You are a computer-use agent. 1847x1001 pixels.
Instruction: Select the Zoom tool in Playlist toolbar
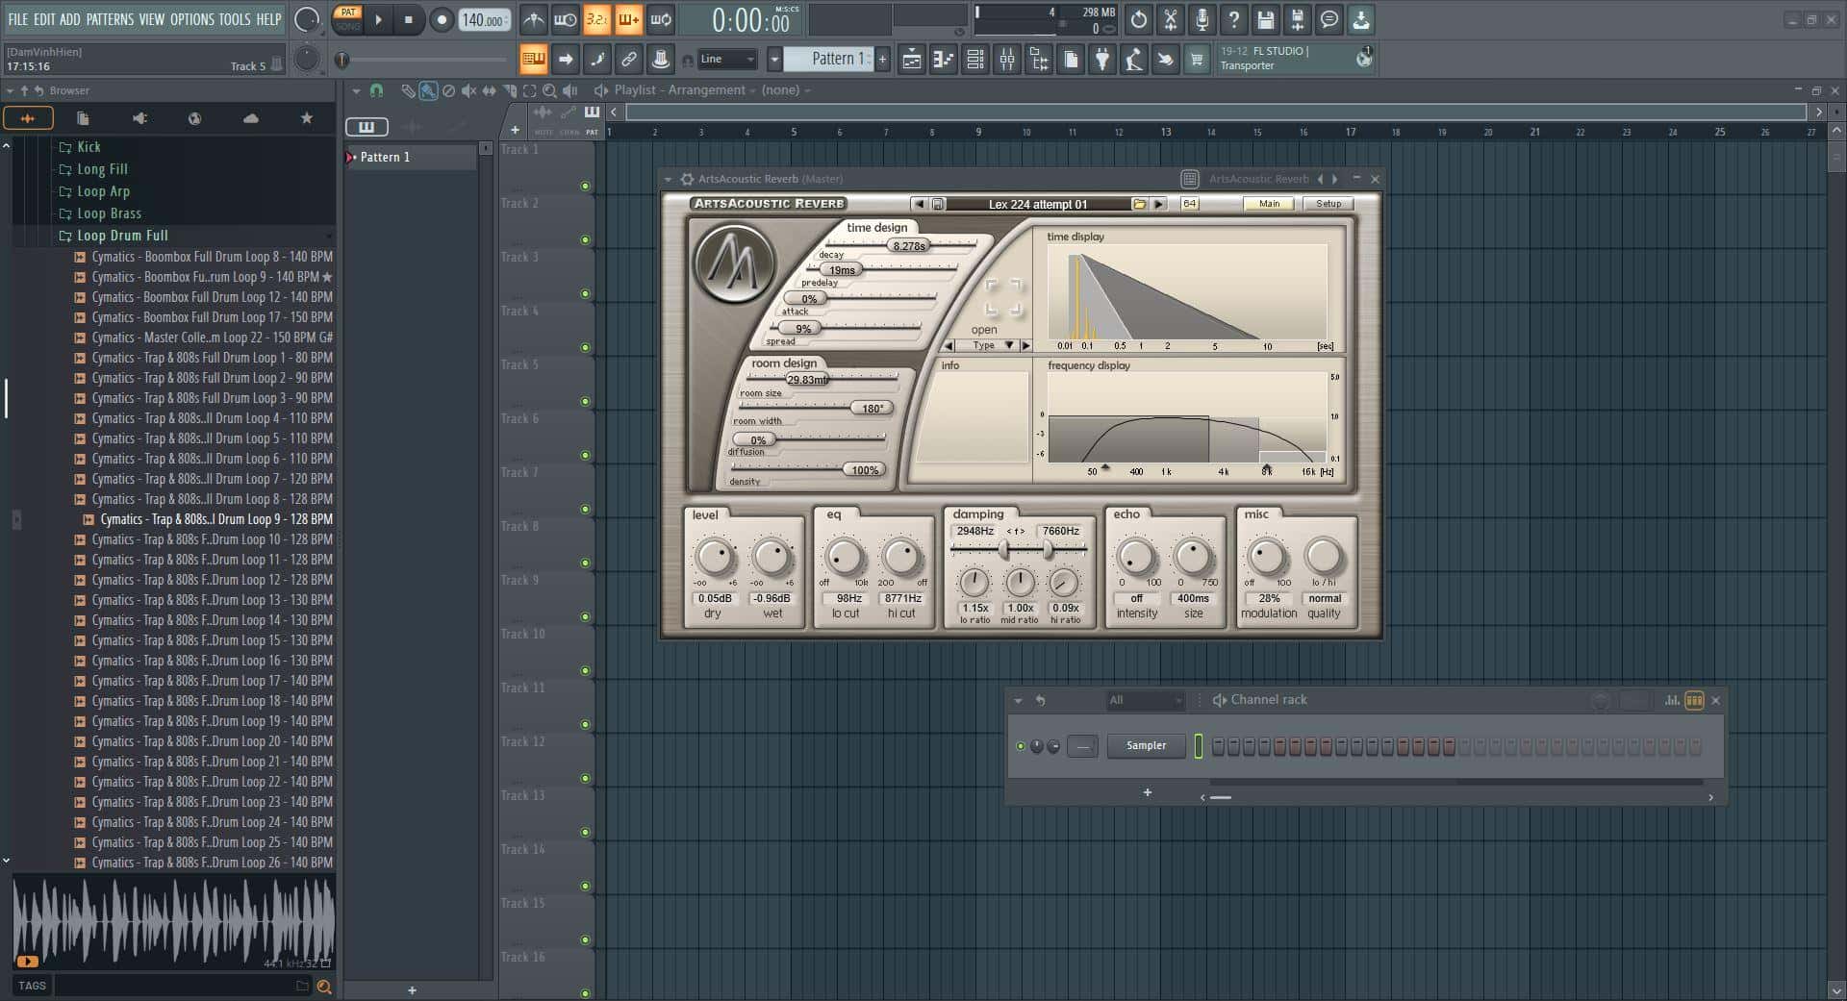point(549,90)
